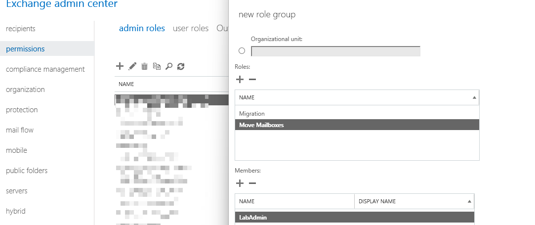This screenshot has width=535, height=225.
Task: Remove a role with the Roles minus icon
Action: (x=252, y=80)
